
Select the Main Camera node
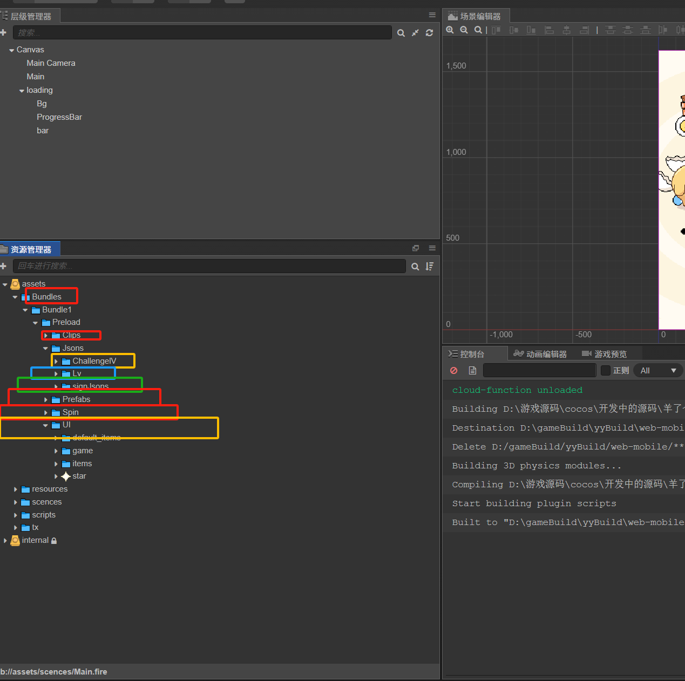(x=51, y=63)
